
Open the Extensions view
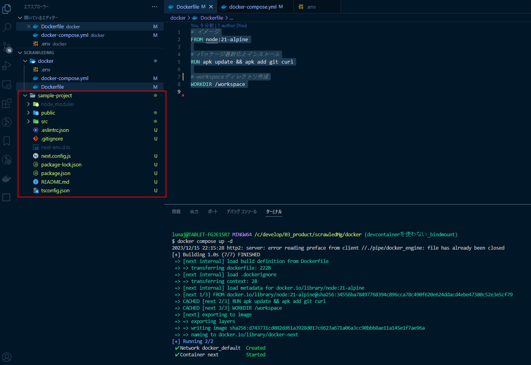(x=7, y=103)
